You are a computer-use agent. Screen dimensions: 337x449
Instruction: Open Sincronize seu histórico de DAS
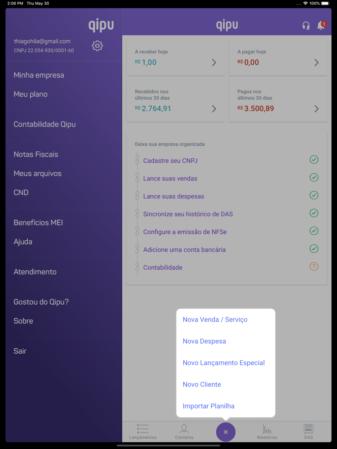coord(188,214)
